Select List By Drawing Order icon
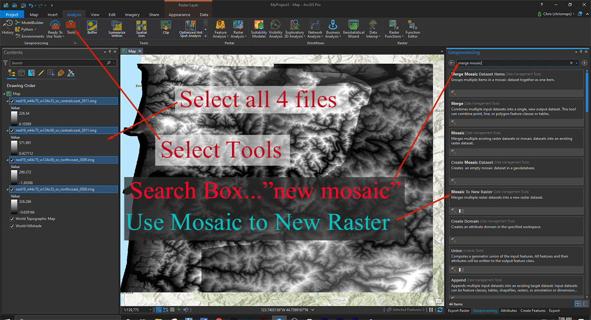Viewport: 591px width, 320px height. click(x=11, y=73)
